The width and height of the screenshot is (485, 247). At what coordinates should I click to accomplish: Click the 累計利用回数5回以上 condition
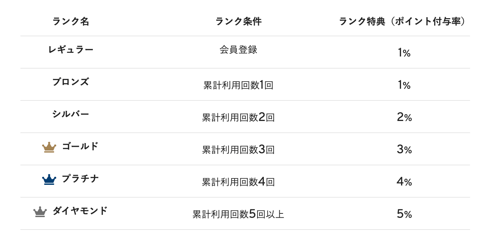pos(238,214)
